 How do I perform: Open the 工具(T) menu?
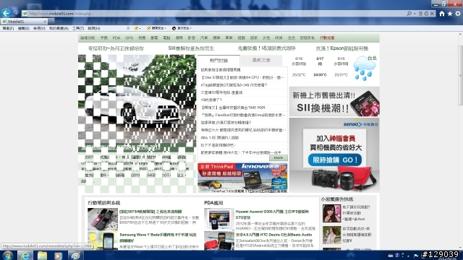pyautogui.click(x=78, y=28)
